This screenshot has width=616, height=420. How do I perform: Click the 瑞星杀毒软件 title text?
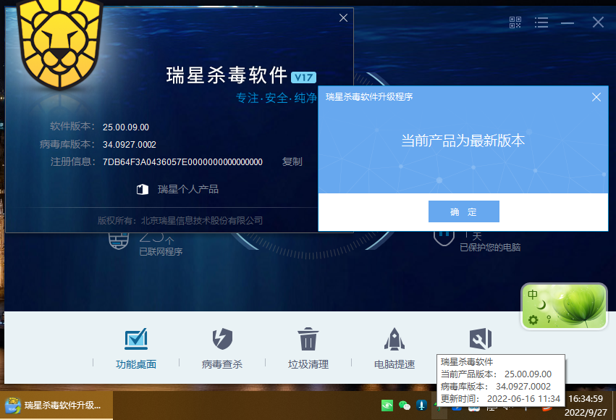point(227,75)
